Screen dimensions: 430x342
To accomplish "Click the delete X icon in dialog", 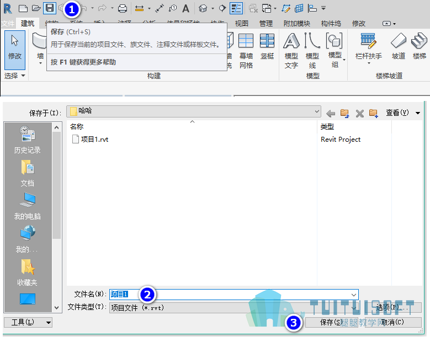I will [359, 113].
